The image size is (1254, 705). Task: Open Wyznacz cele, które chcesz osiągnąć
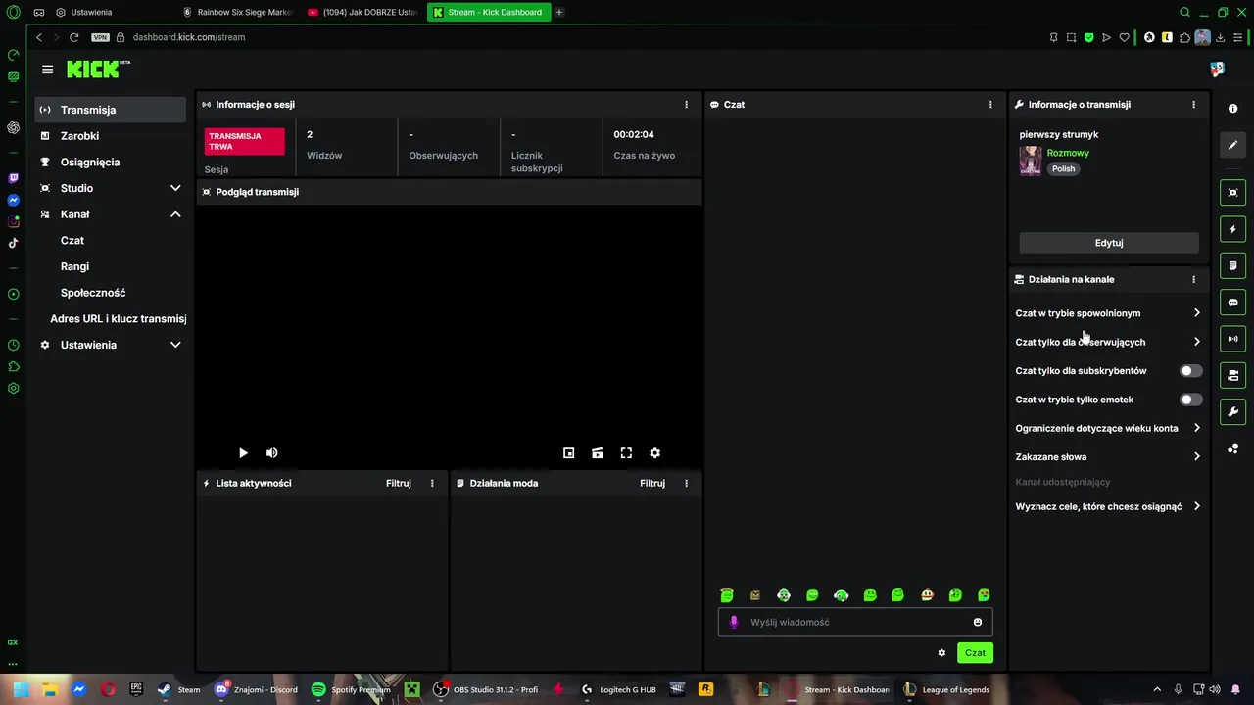click(1108, 507)
